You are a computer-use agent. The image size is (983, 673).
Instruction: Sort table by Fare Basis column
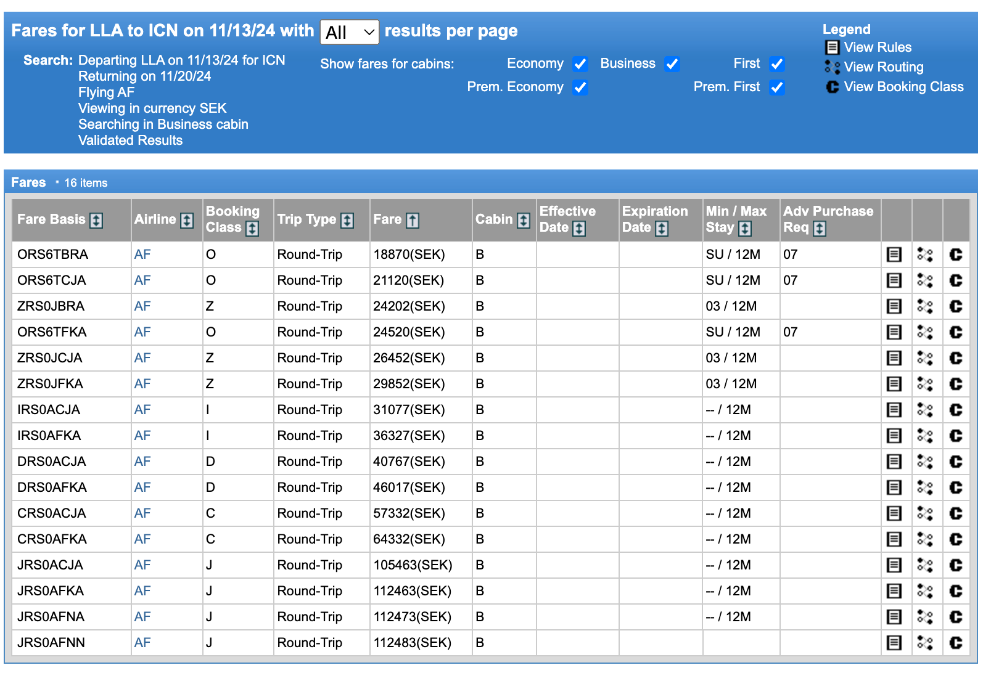[x=96, y=220]
